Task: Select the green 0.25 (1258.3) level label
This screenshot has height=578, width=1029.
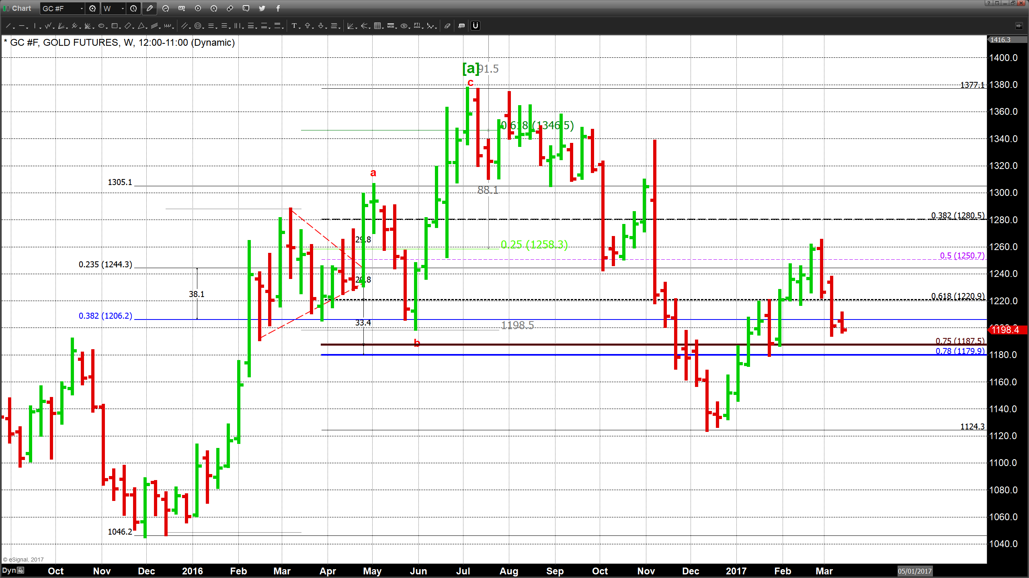Action: coord(534,244)
